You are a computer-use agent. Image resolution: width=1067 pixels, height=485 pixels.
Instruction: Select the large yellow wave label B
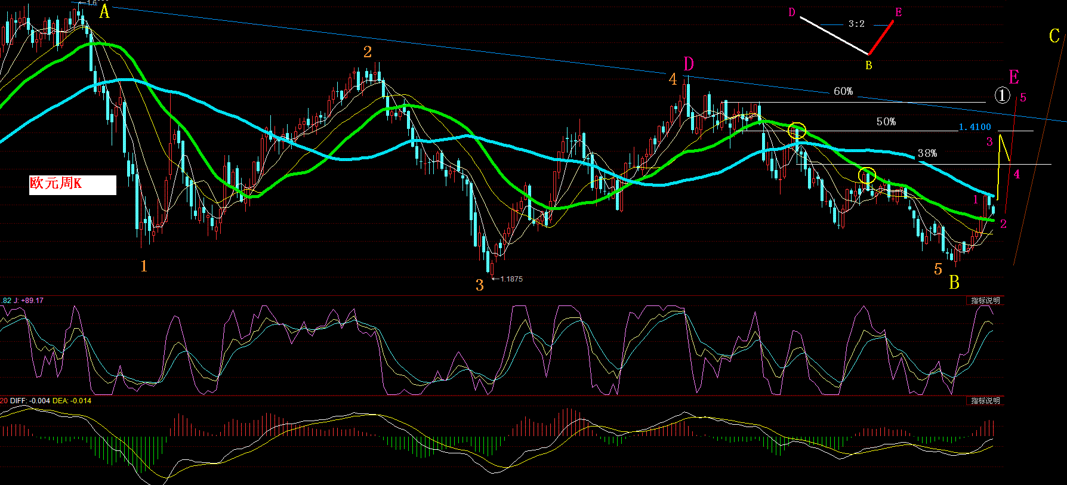[954, 282]
